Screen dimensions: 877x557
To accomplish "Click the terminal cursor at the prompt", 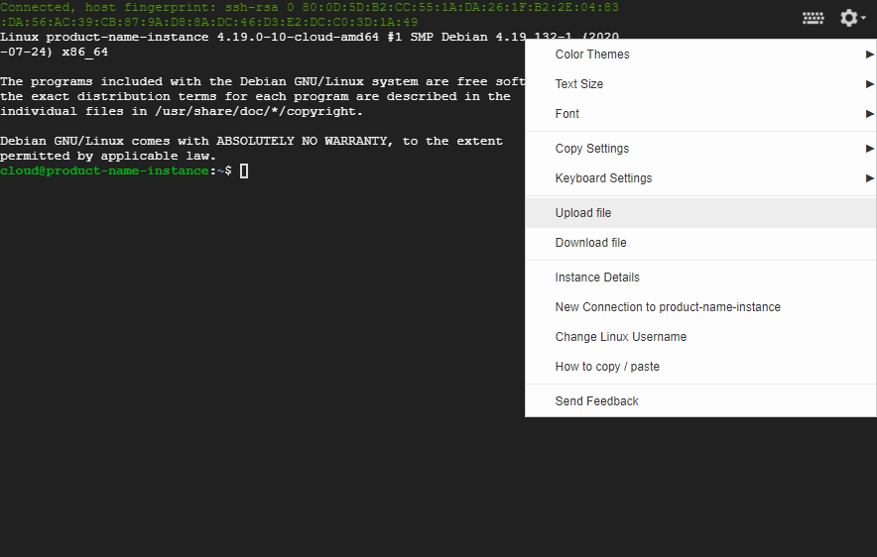I will [x=244, y=171].
